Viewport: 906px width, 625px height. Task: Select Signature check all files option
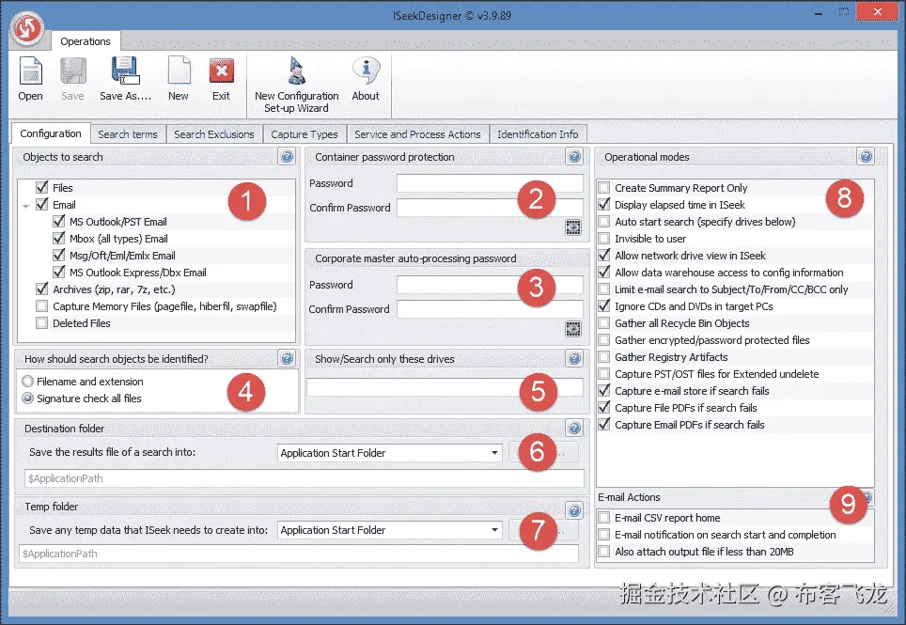(x=28, y=398)
